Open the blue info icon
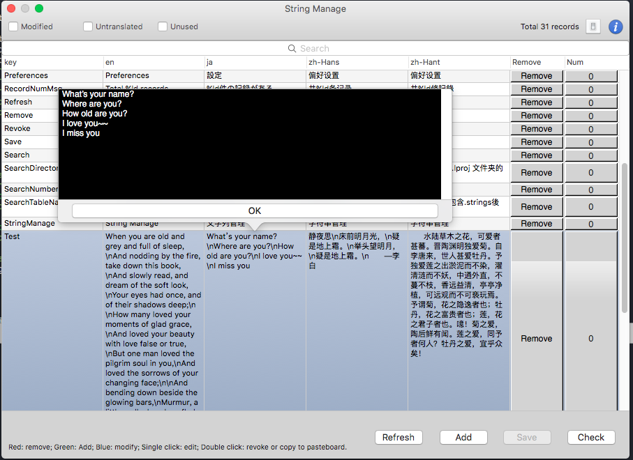Image resolution: width=633 pixels, height=460 pixels. point(616,26)
